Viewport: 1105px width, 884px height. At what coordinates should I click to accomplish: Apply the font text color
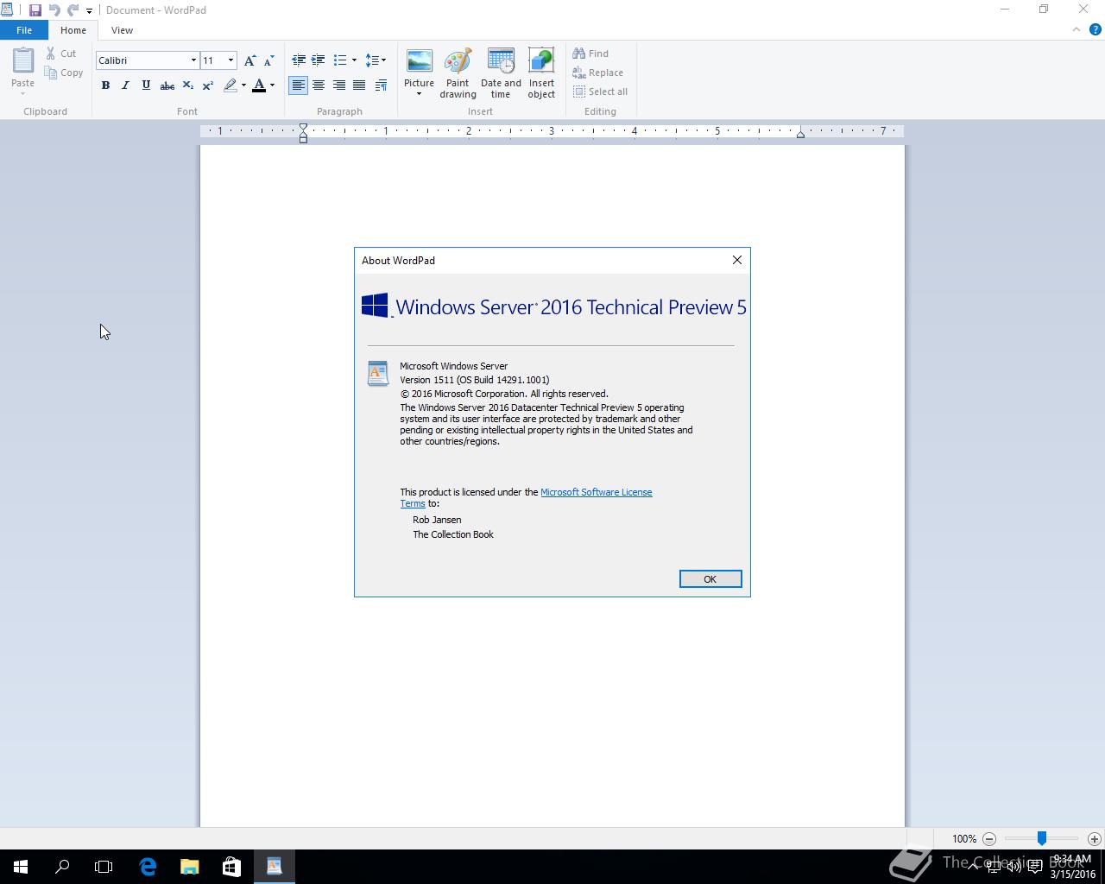tap(258, 85)
